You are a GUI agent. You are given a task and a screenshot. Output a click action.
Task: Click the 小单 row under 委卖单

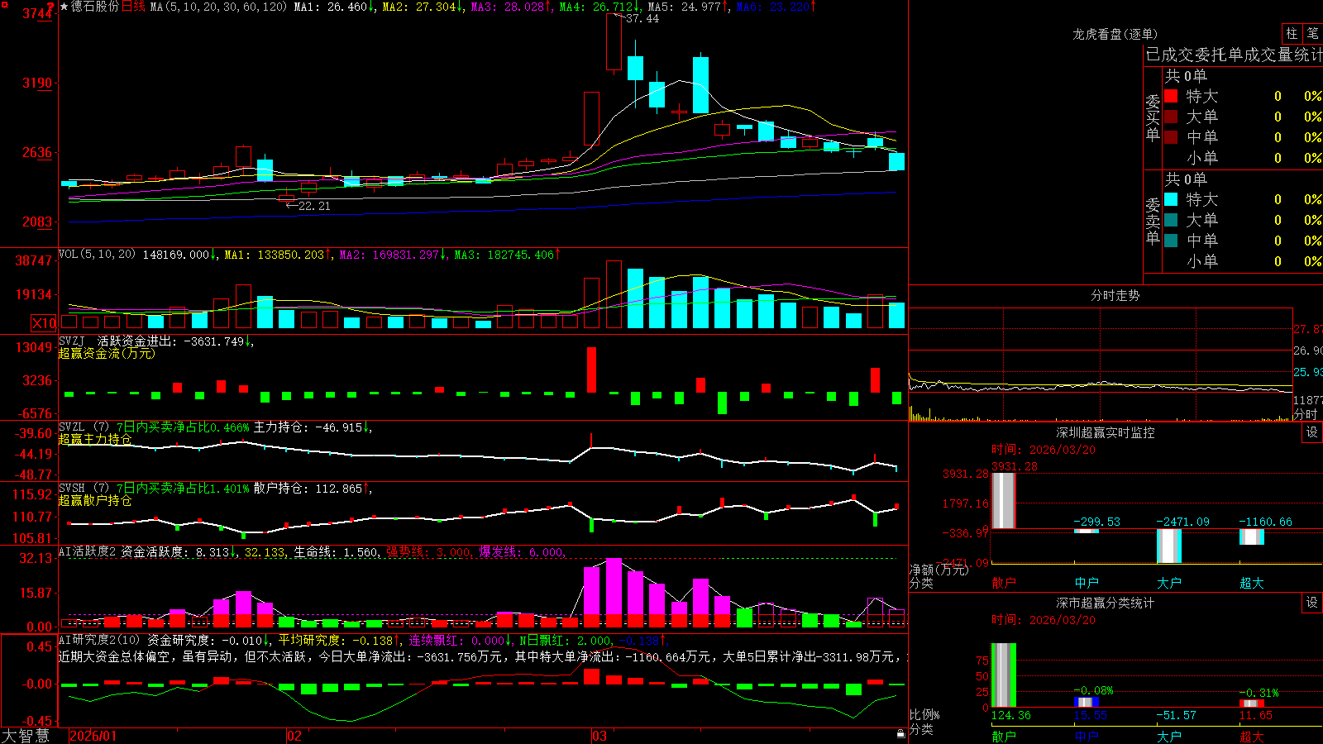coord(1243,261)
